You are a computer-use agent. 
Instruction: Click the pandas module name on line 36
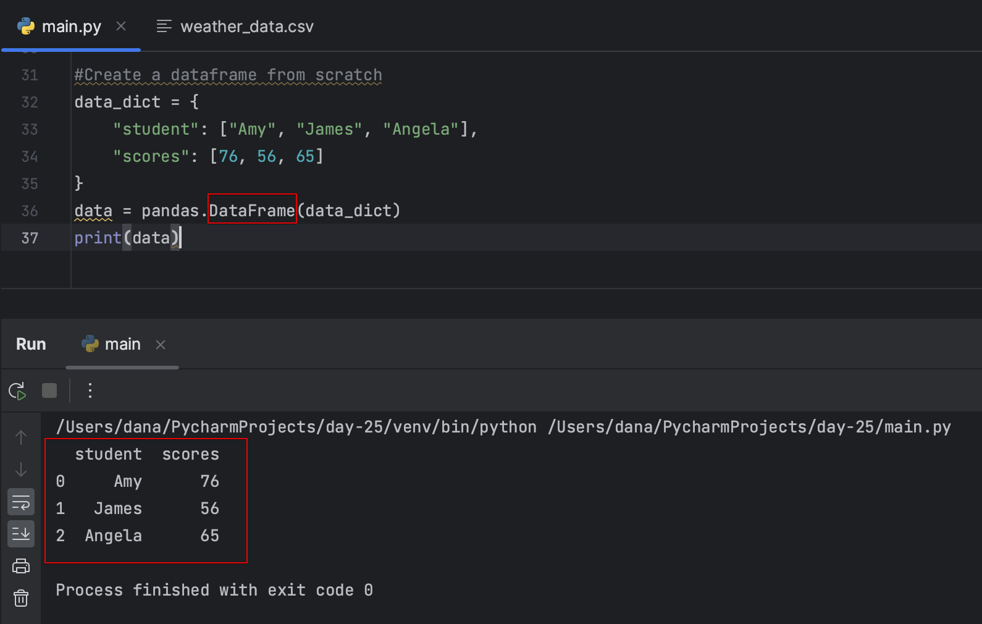click(x=170, y=211)
